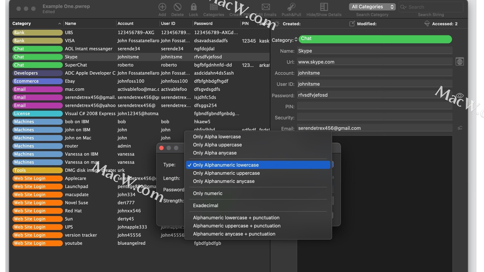Click the Name field containing Skype
Image resolution: width=484 pixels, height=272 pixels.
(375, 51)
